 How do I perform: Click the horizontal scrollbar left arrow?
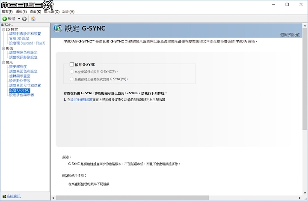pyautogui.click(x=53, y=198)
